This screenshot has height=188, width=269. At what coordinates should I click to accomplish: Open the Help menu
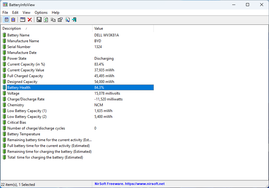point(55,13)
